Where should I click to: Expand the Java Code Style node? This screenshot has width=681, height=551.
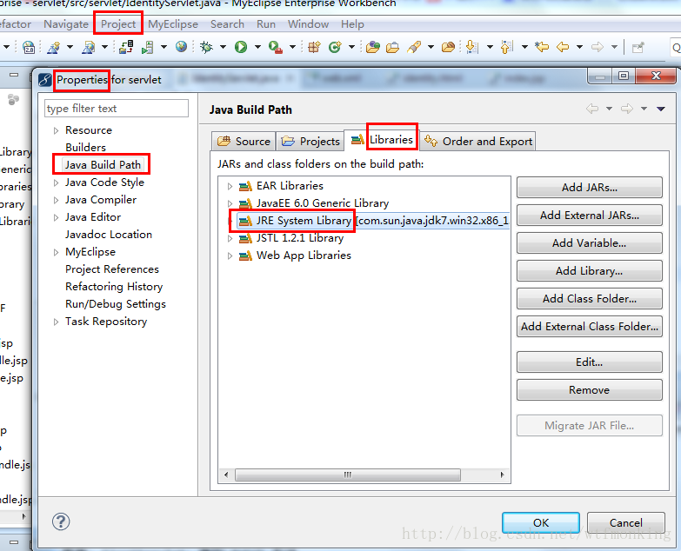[x=56, y=183]
